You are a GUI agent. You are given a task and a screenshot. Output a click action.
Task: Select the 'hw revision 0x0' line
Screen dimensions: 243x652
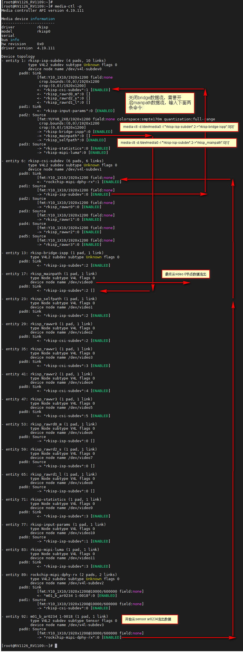[23, 44]
